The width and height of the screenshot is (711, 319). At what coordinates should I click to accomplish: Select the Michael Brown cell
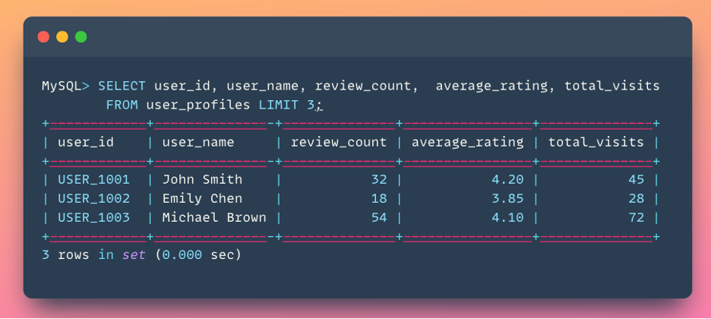click(214, 217)
